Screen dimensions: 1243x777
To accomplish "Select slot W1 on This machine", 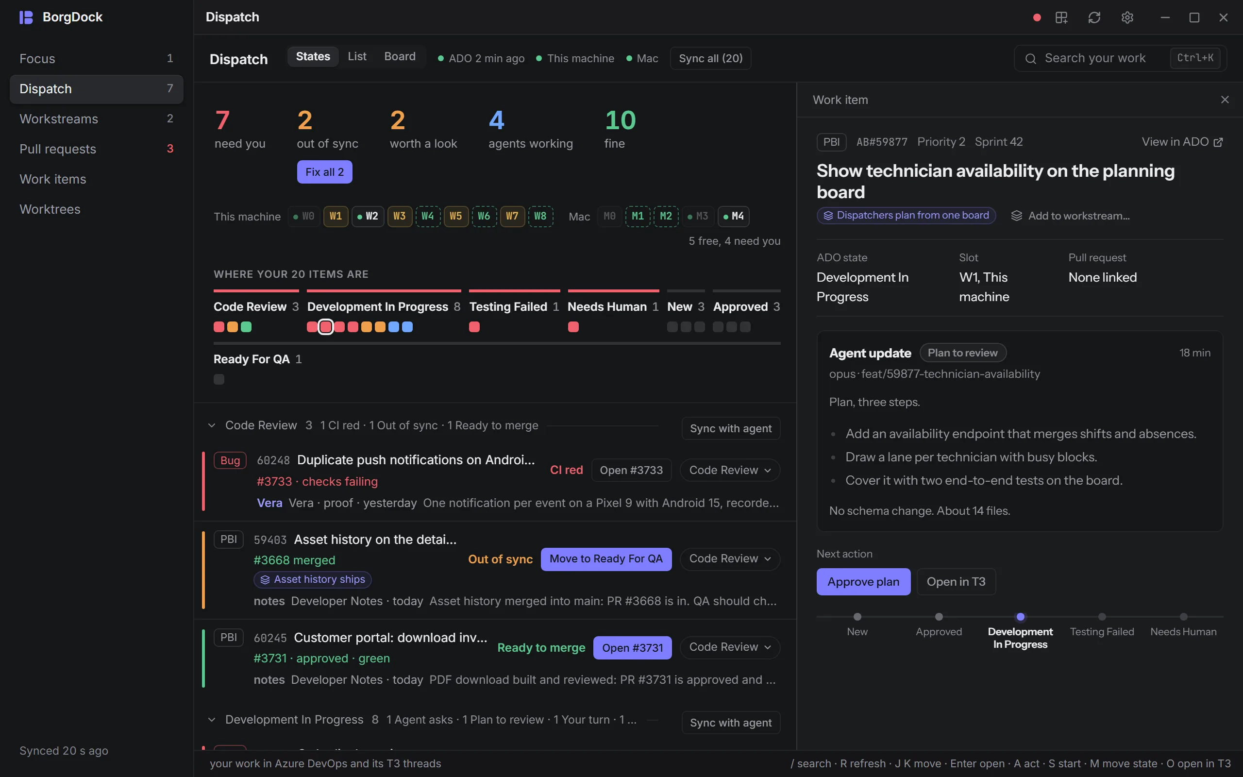I will tap(336, 217).
